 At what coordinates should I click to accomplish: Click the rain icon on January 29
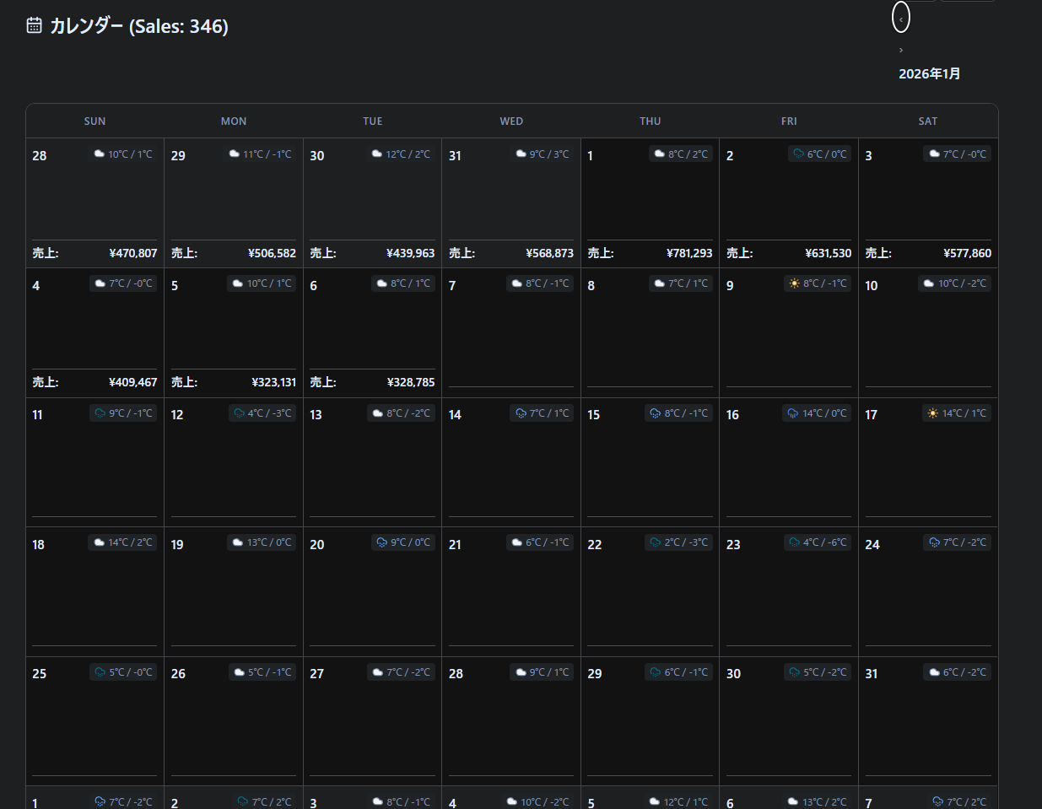point(656,672)
